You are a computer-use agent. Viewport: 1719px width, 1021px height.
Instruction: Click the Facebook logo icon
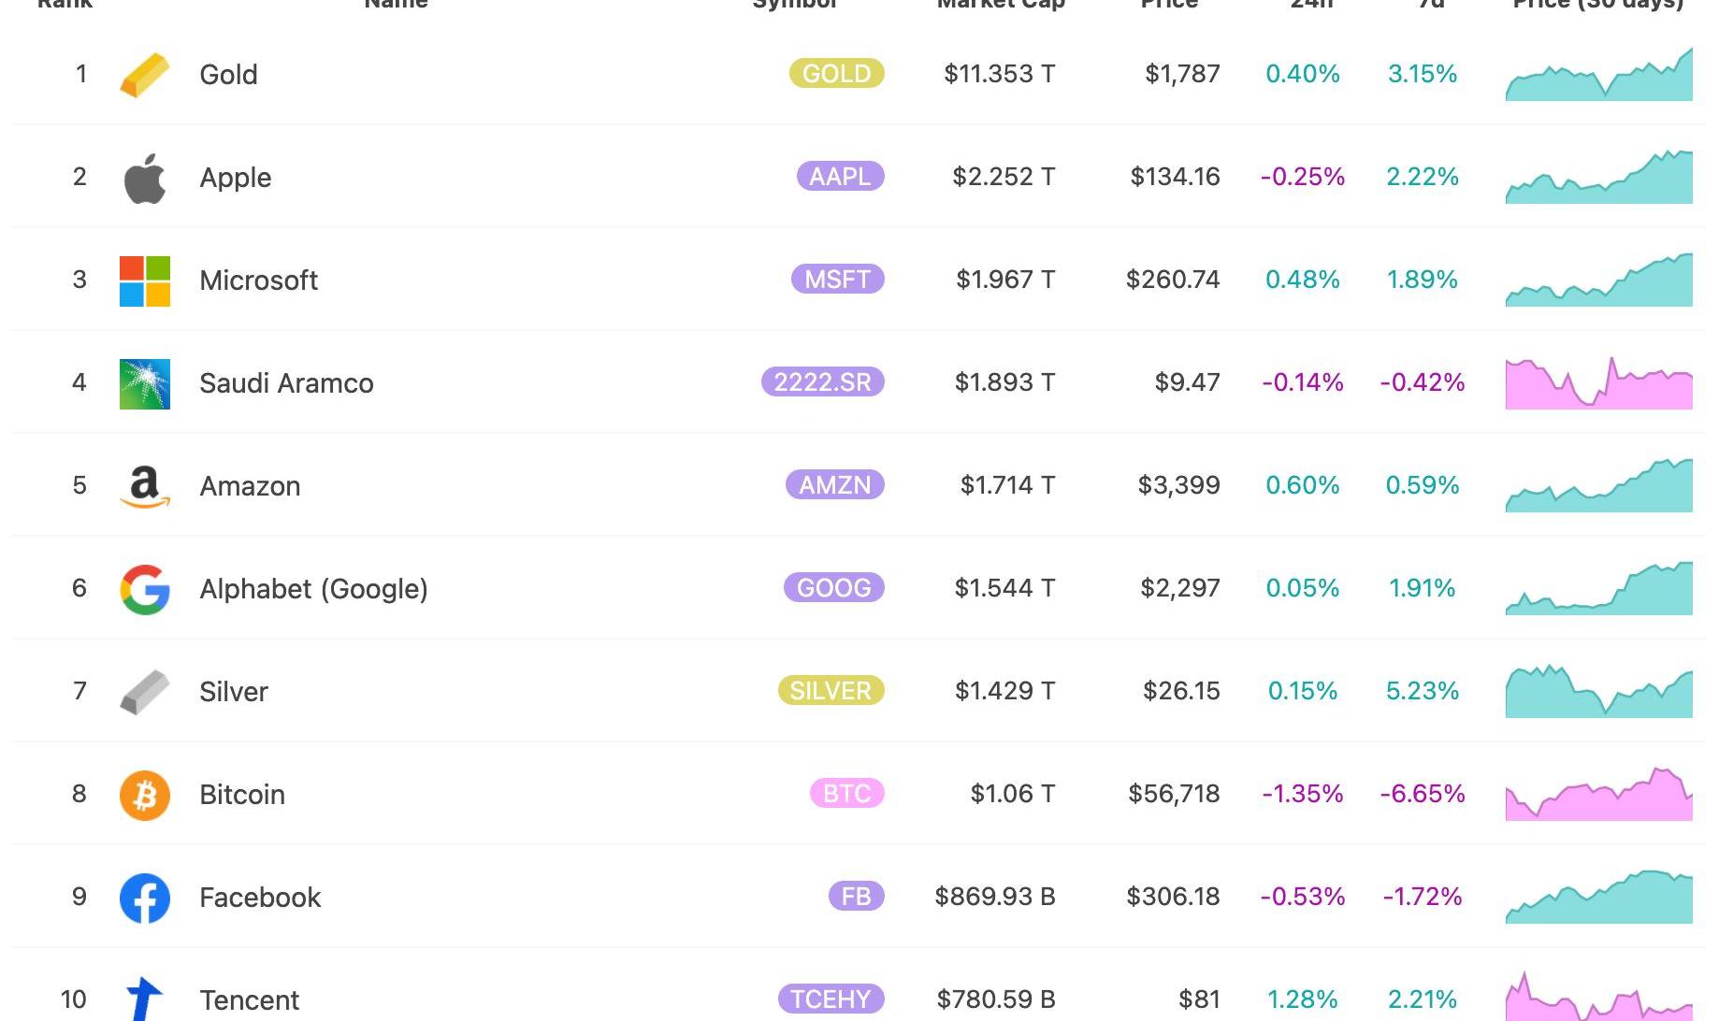pyautogui.click(x=145, y=898)
